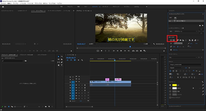This screenshot has height=111, width=206.
Task: Open the Pin To video frame dropdown
Action: 186,31
